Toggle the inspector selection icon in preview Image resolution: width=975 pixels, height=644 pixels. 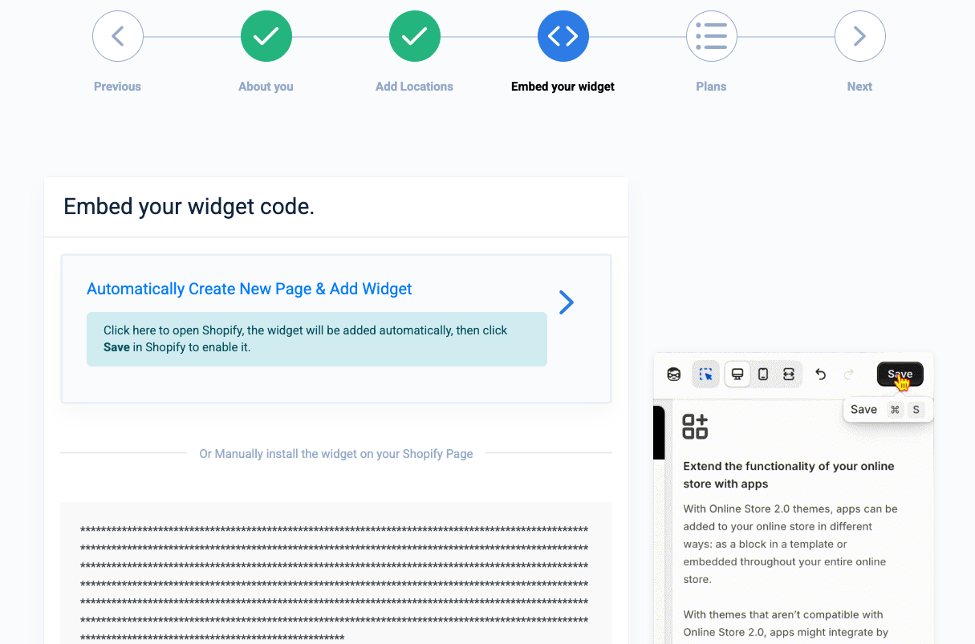click(706, 375)
